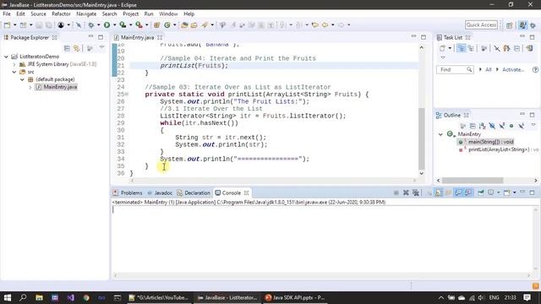Click the Java perspective icon
541x304 pixels.
pyautogui.click(x=523, y=25)
